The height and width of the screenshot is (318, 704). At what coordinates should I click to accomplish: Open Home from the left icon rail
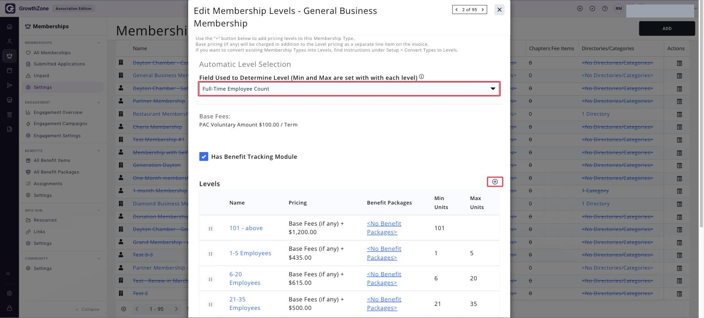click(x=9, y=26)
